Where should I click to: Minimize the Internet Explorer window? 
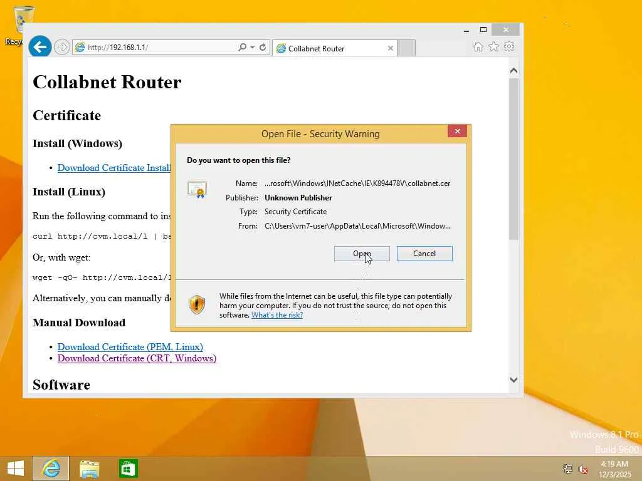(466, 30)
